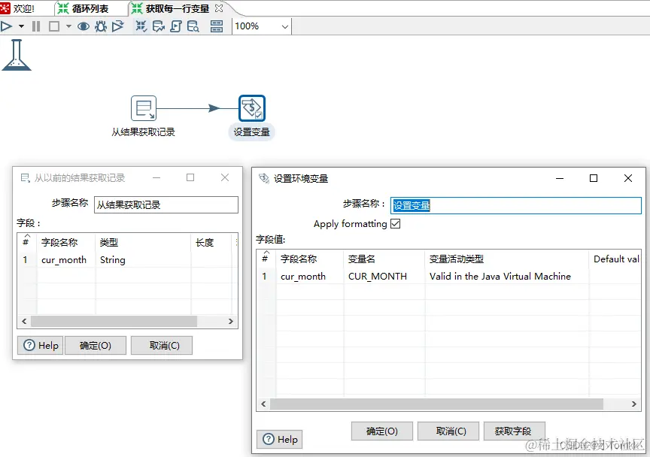Toggle the Apply formatting checkbox
This screenshot has height=457, width=650.
(396, 224)
